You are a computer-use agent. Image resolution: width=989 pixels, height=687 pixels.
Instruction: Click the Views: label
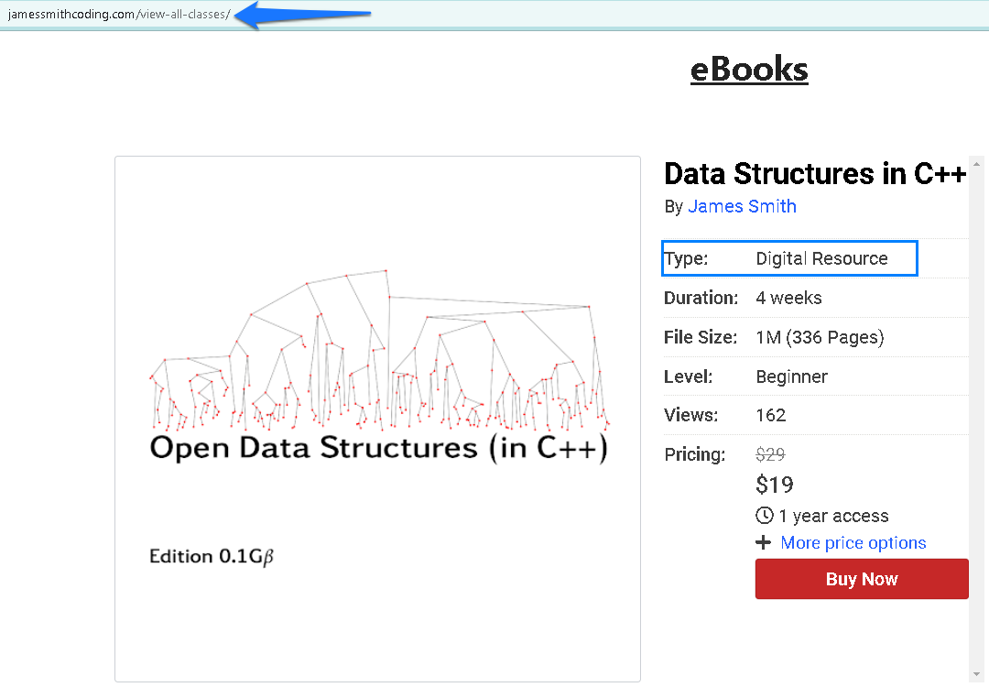(690, 415)
